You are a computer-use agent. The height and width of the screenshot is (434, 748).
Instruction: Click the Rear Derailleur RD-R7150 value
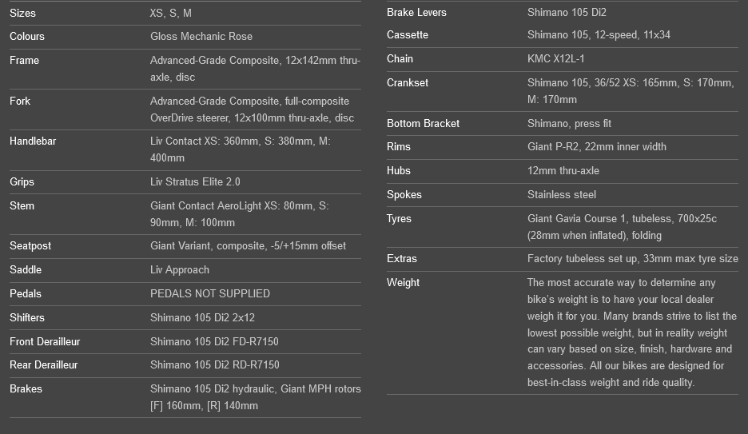click(215, 364)
